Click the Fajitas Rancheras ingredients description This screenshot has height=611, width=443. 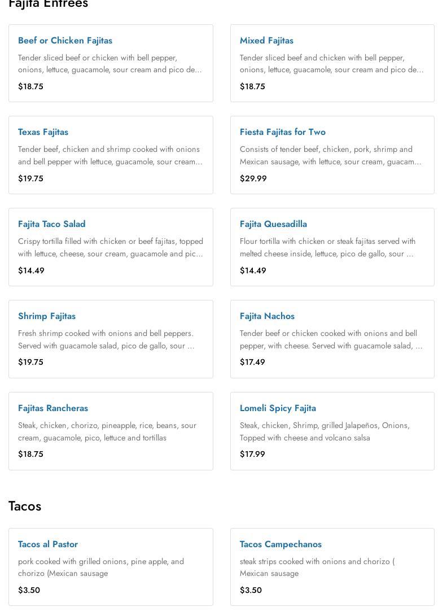pyautogui.click(x=107, y=431)
